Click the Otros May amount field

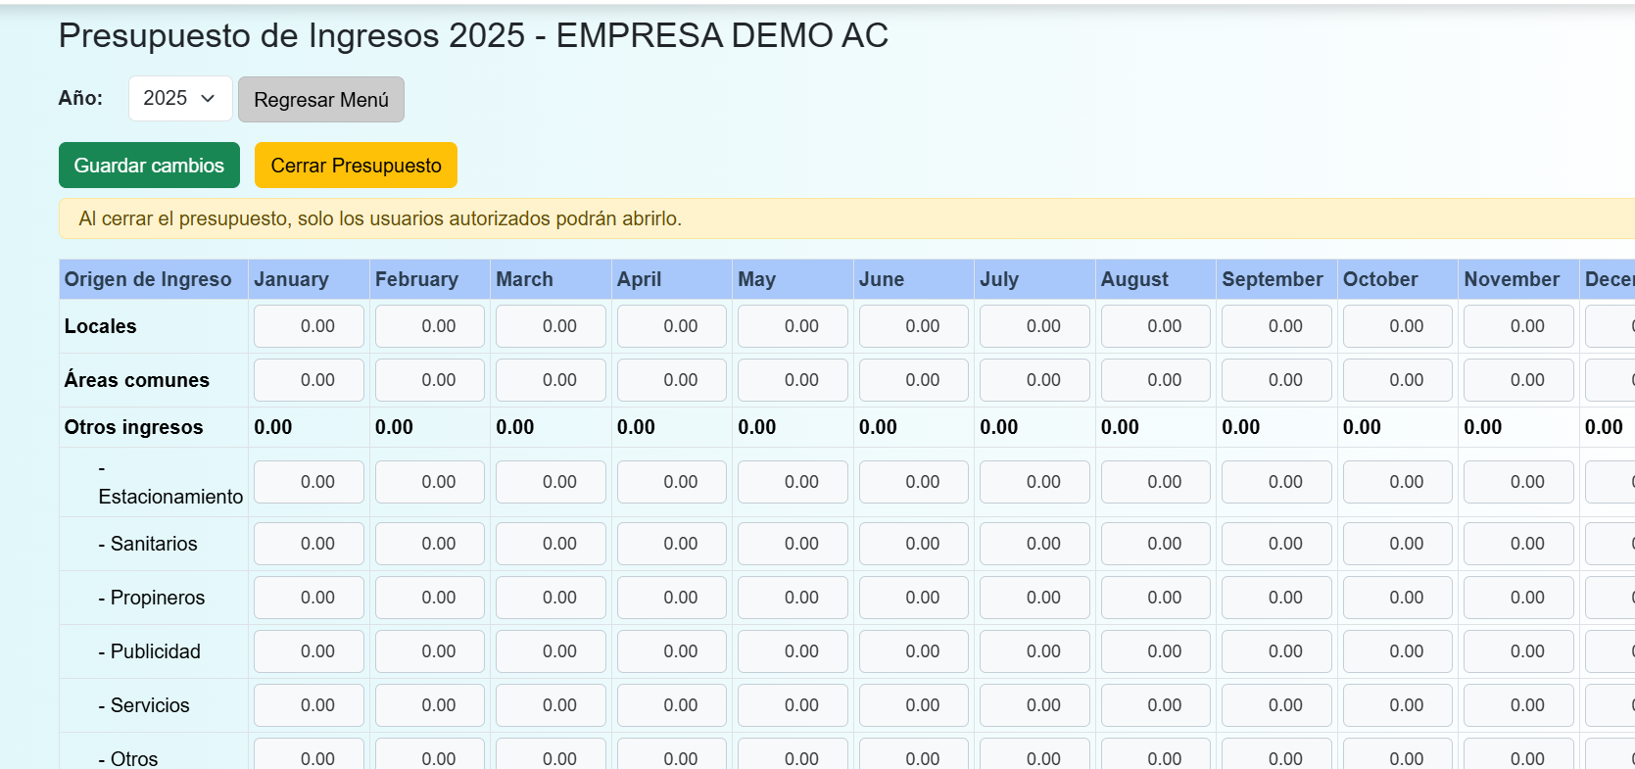pyautogui.click(x=793, y=757)
